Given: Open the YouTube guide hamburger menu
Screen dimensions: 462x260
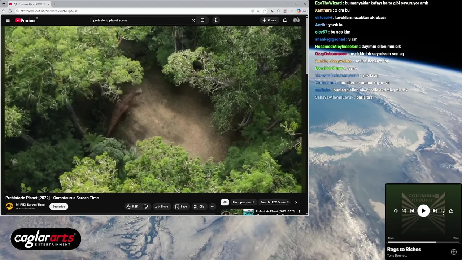Looking at the screenshot, I should [8, 20].
